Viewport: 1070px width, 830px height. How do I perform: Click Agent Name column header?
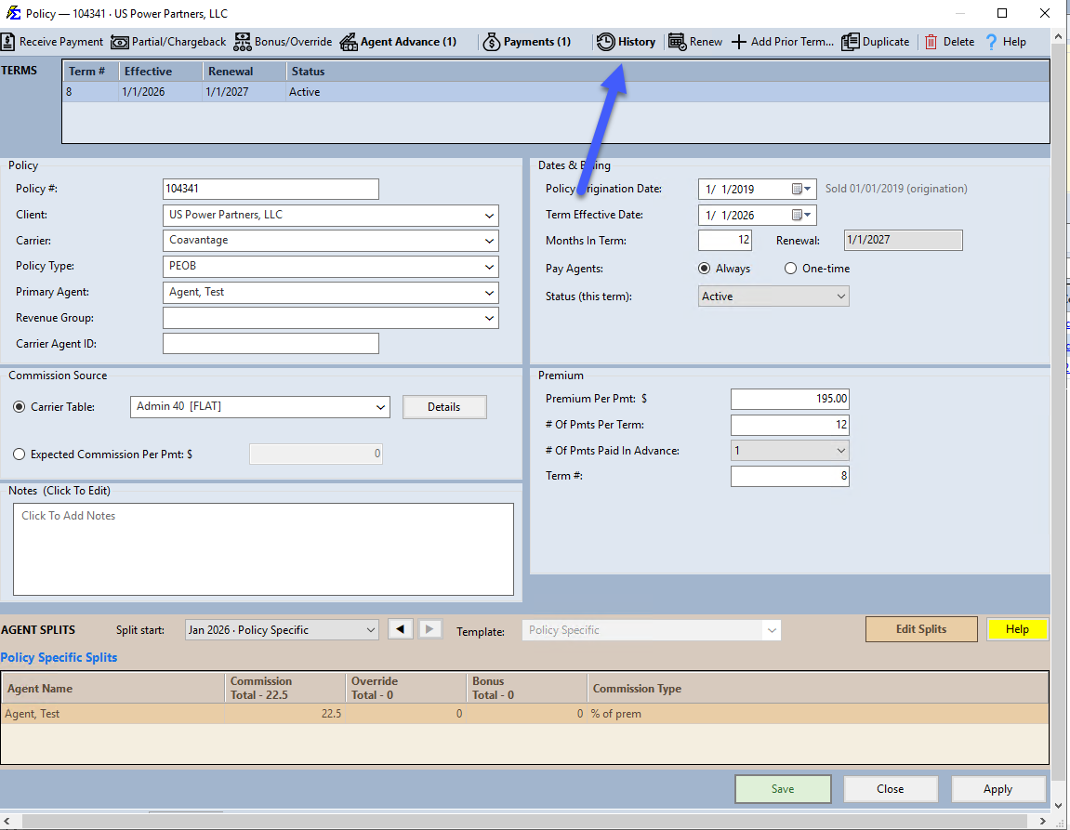(113, 688)
